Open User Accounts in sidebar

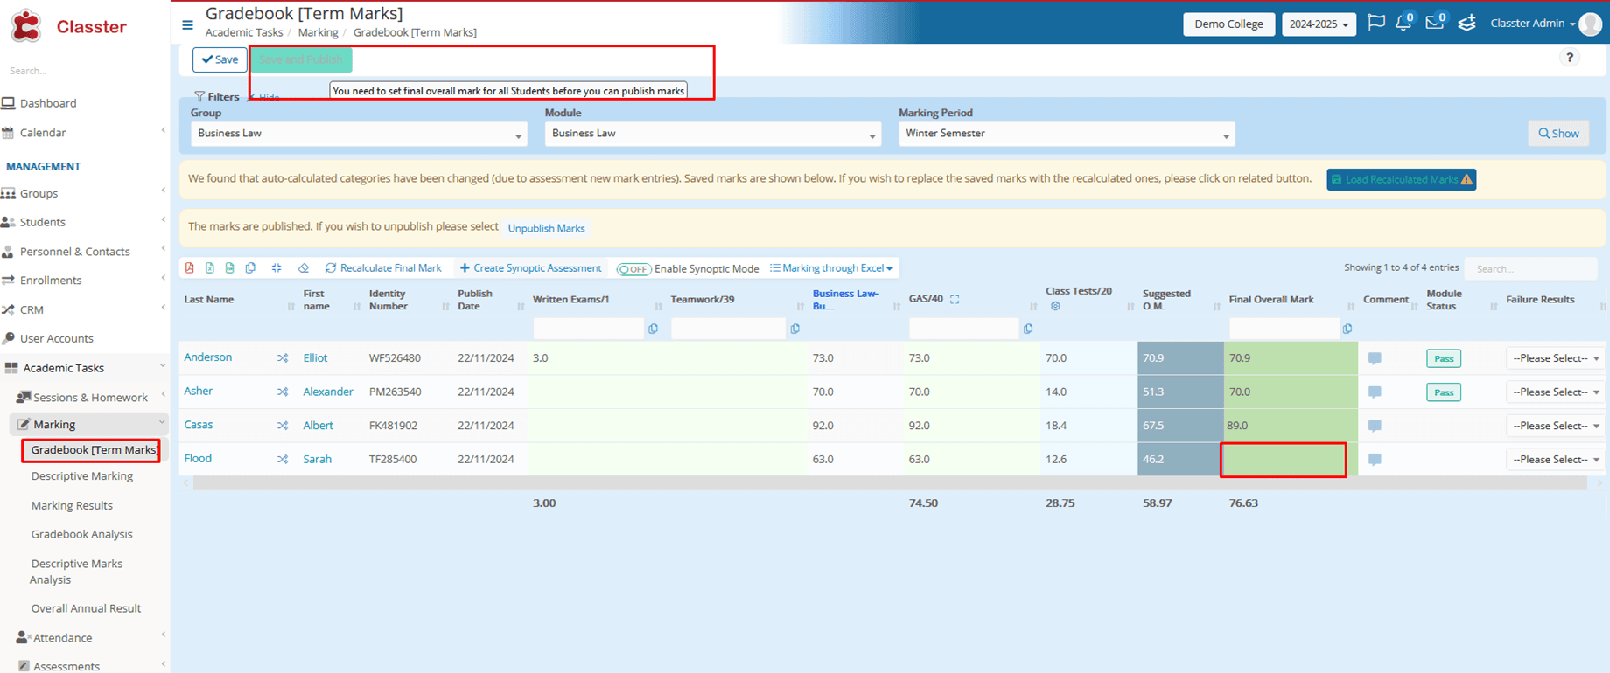56,338
